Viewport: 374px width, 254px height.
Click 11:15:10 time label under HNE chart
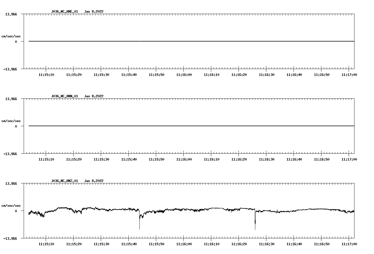point(46,75)
